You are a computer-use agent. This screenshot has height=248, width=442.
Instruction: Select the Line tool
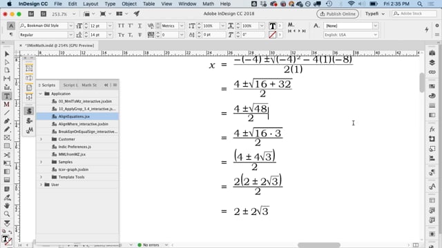click(x=7, y=113)
